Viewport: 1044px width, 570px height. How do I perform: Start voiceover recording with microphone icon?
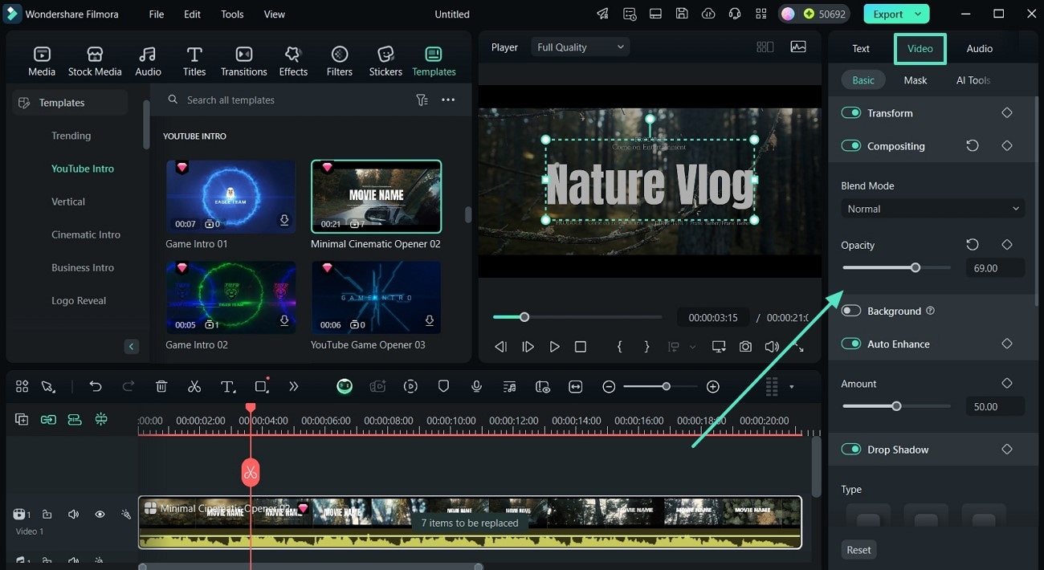pos(476,386)
